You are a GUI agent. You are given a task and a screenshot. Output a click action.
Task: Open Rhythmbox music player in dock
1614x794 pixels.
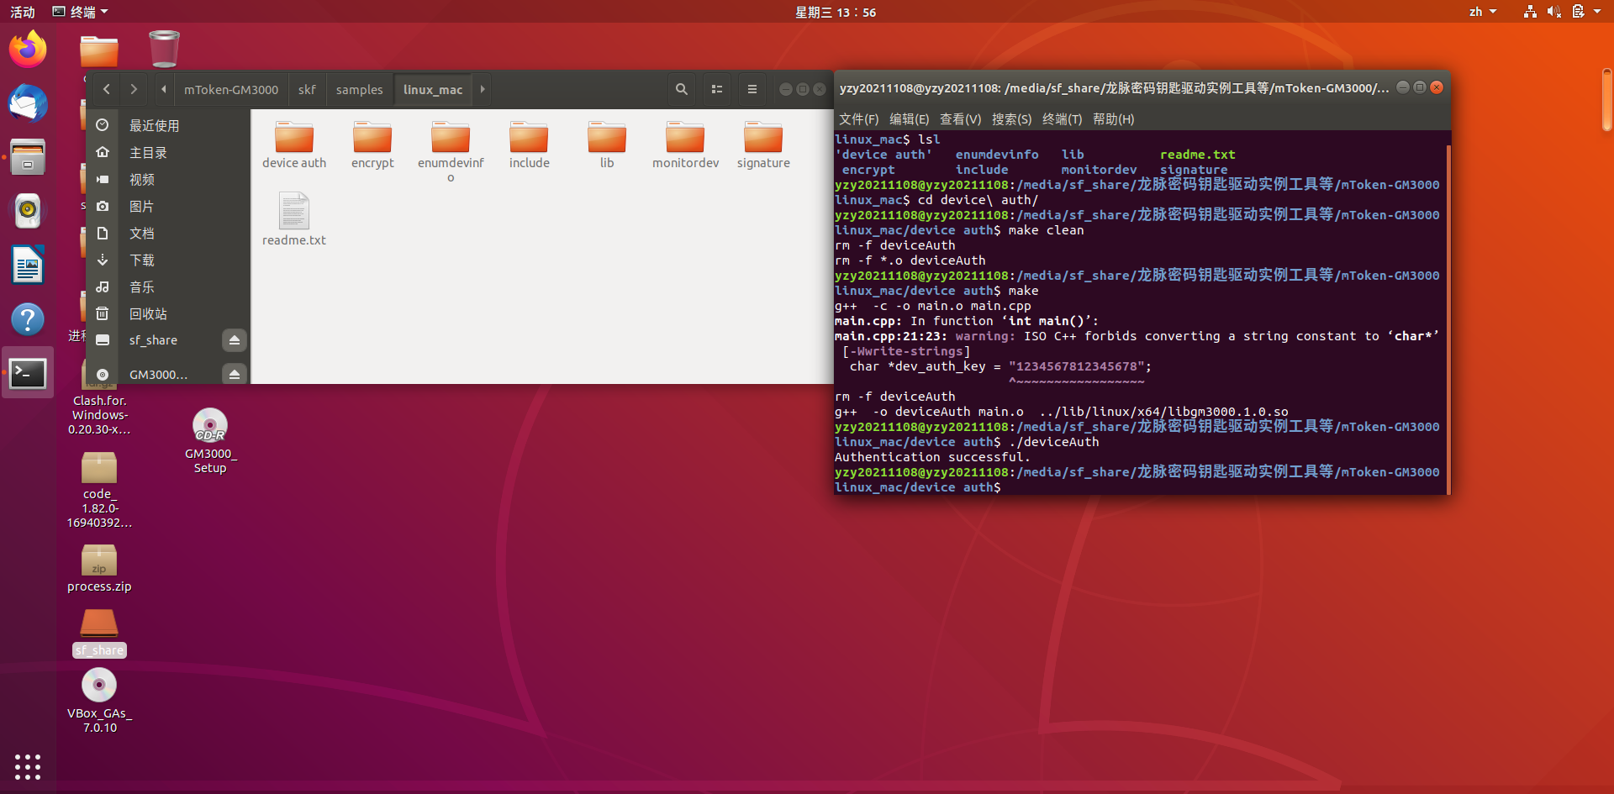point(28,211)
